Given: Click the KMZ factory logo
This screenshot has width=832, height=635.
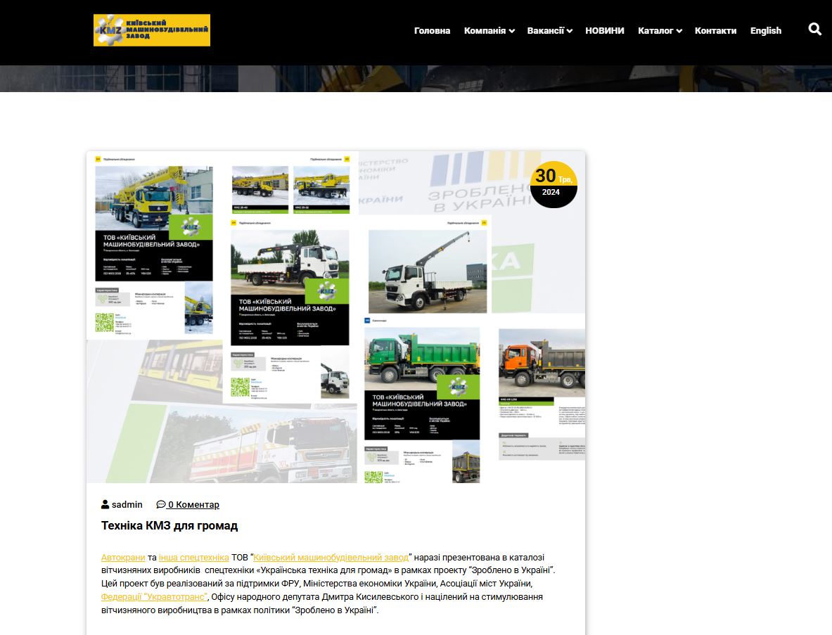Looking at the screenshot, I should [152, 30].
